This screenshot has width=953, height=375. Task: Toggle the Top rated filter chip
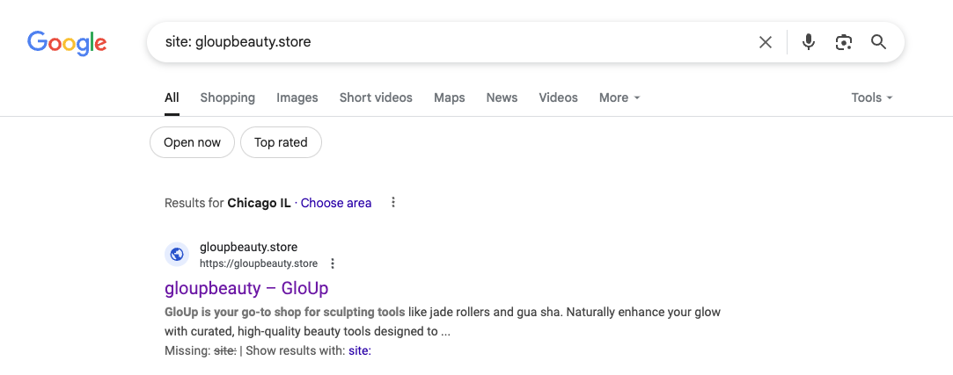tap(281, 142)
